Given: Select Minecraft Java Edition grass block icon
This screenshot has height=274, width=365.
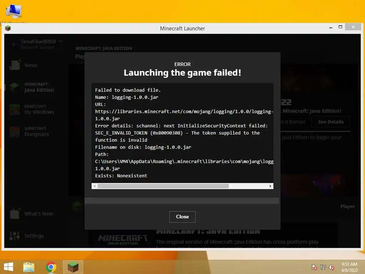Looking at the screenshot, I should click(14, 87).
